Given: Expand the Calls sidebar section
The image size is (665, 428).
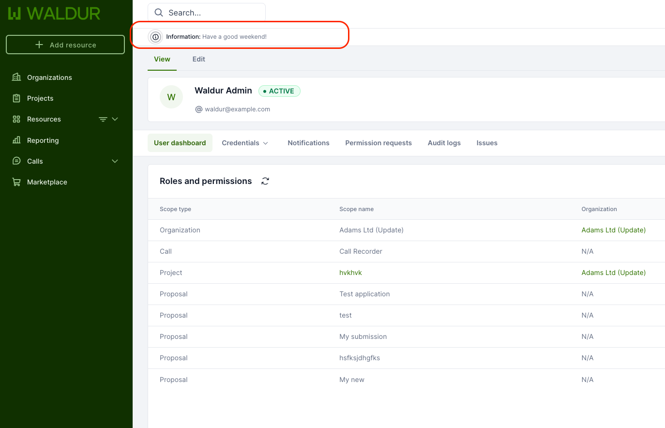Looking at the screenshot, I should coord(115,161).
